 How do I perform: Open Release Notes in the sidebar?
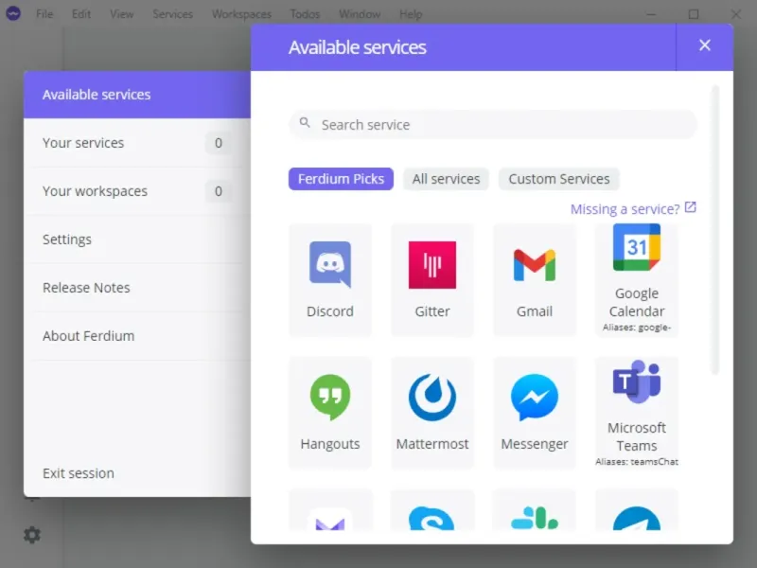click(137, 288)
